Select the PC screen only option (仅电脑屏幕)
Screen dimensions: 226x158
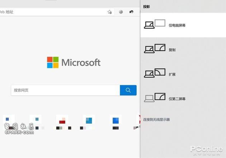point(183,25)
